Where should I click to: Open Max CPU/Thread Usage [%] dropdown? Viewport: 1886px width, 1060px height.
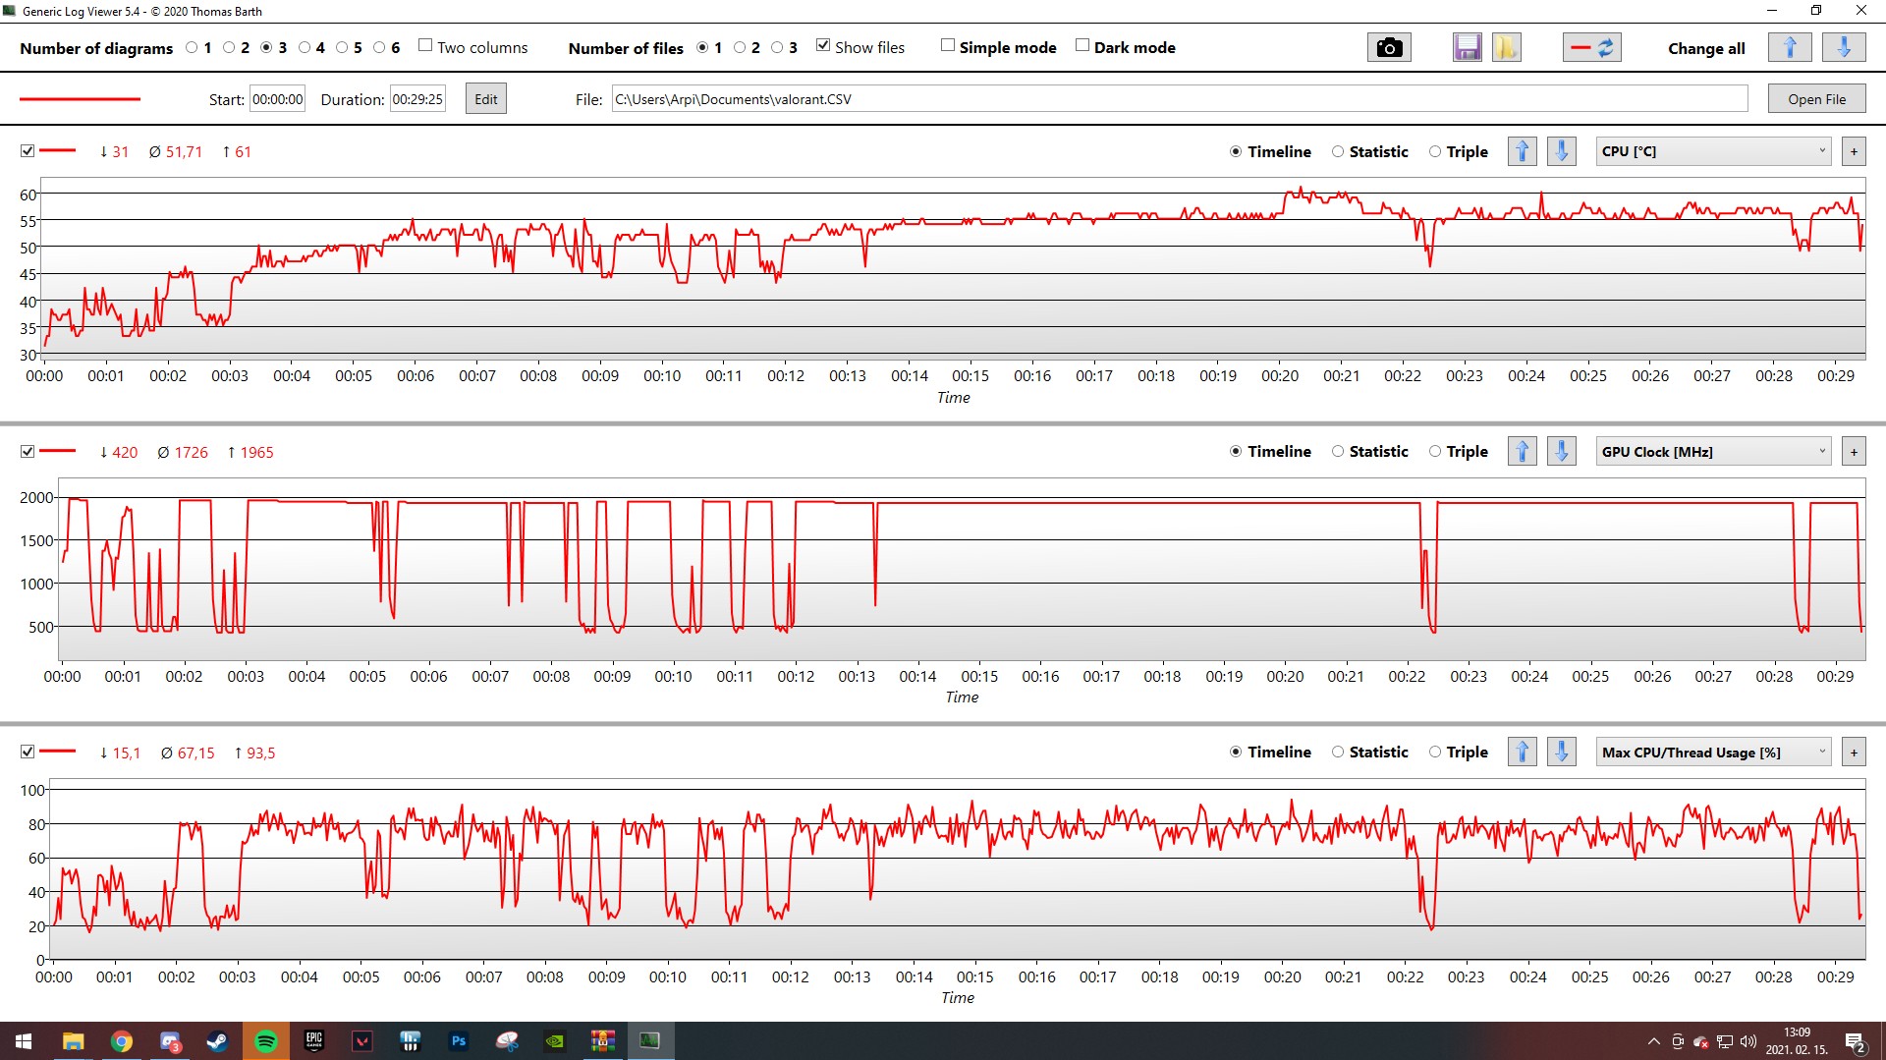[1713, 753]
